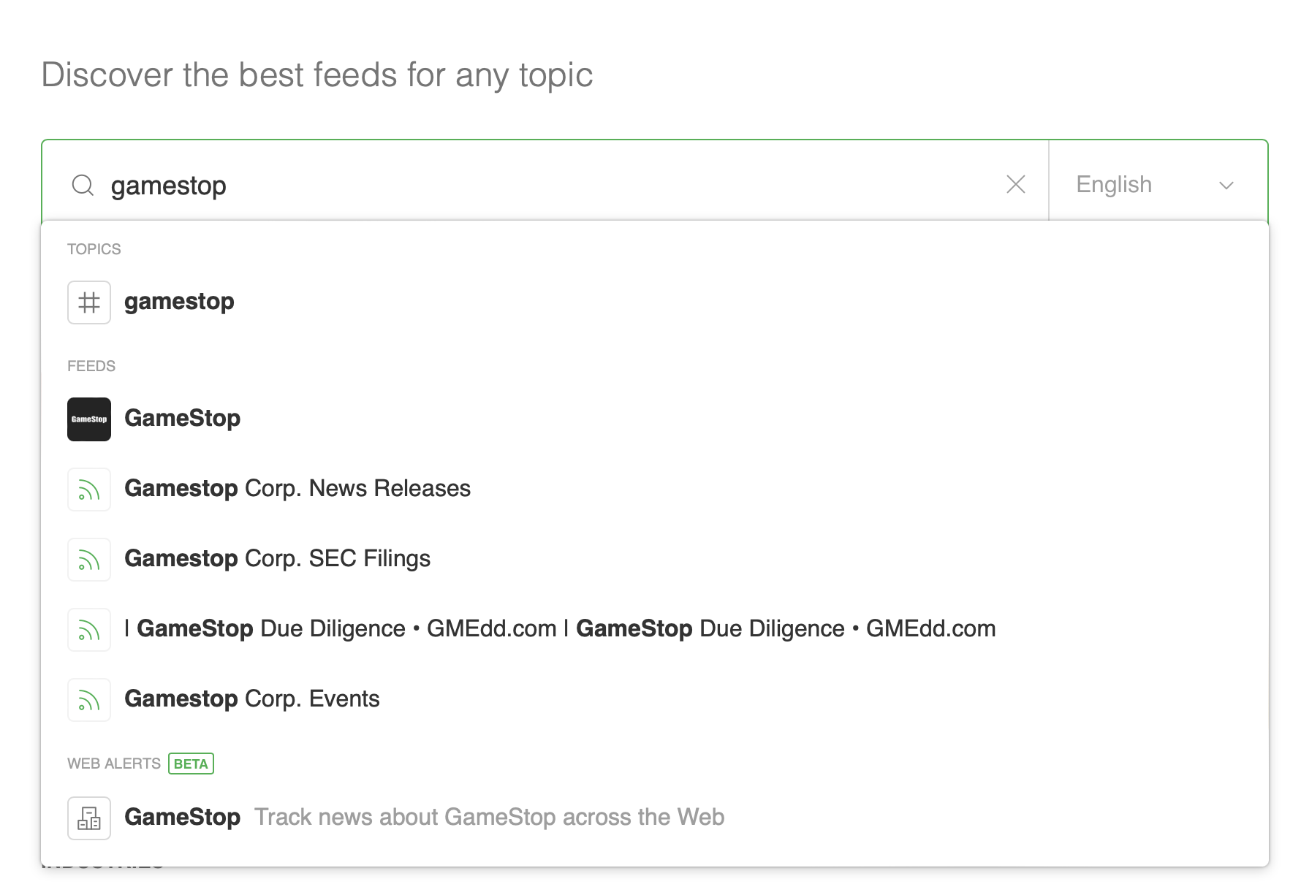Click RSS icon beside Gamestop Corp. SEC Filings
The image size is (1301, 887).
click(x=89, y=559)
